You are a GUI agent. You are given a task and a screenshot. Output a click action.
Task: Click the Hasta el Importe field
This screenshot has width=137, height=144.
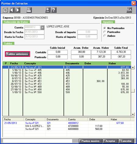tap(87, 37)
